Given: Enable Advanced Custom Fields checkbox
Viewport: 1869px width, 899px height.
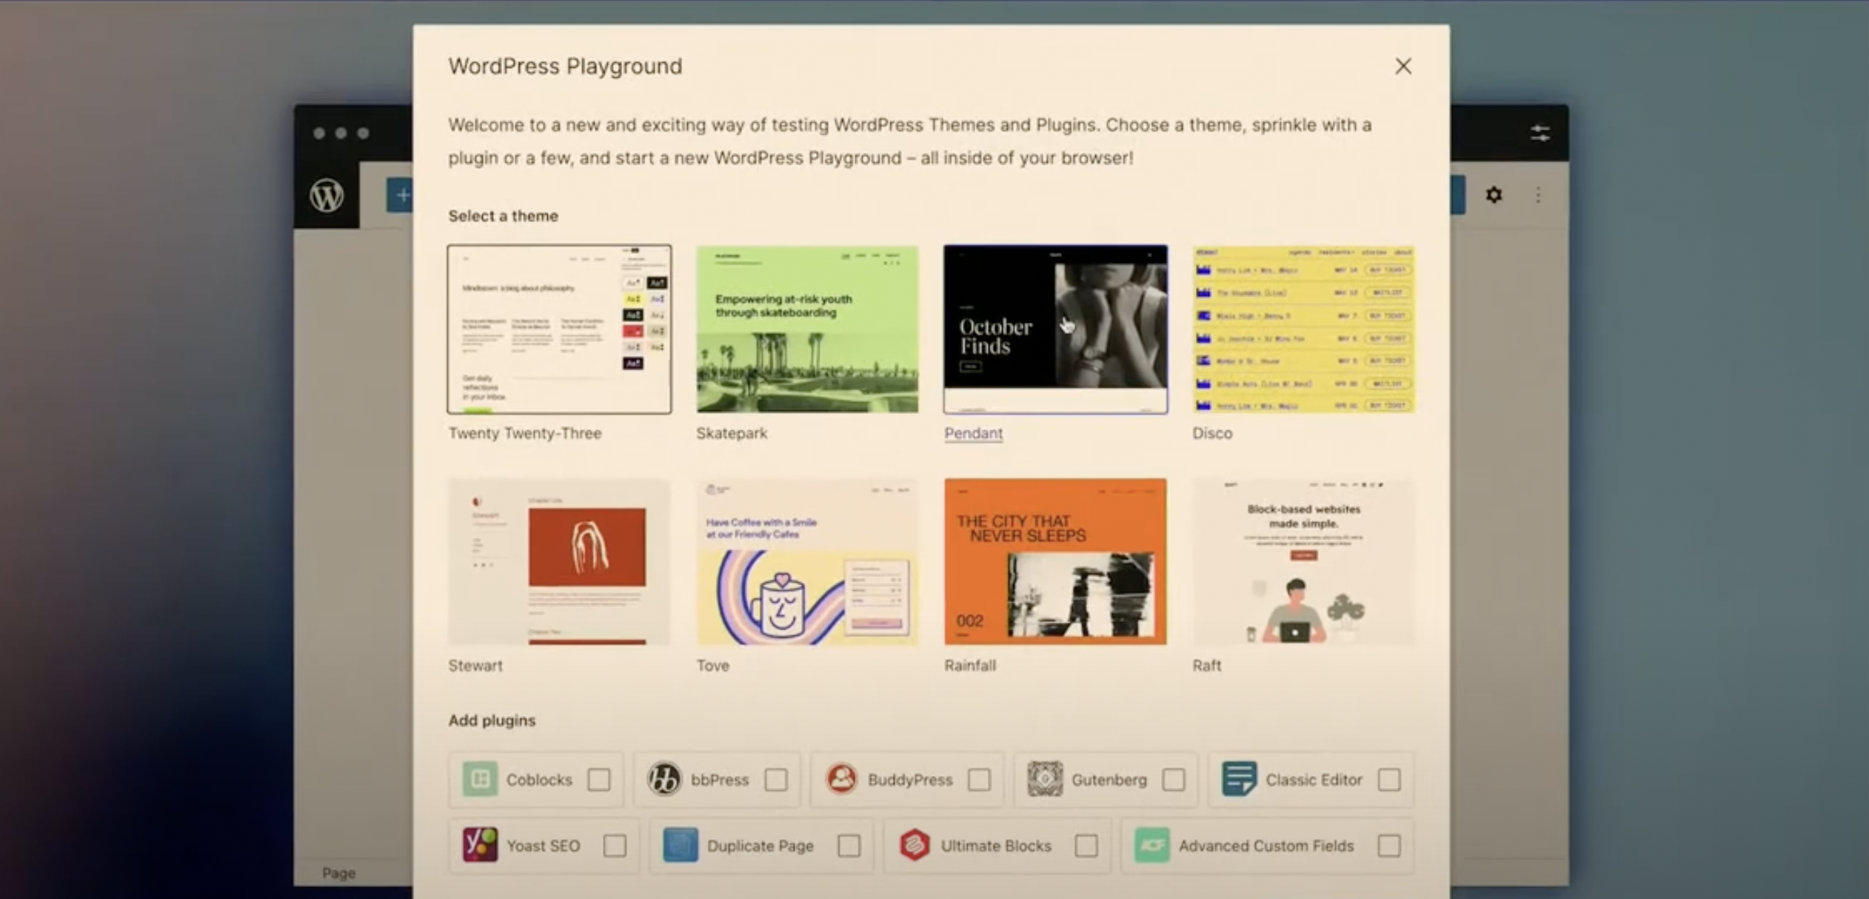Looking at the screenshot, I should point(1388,845).
